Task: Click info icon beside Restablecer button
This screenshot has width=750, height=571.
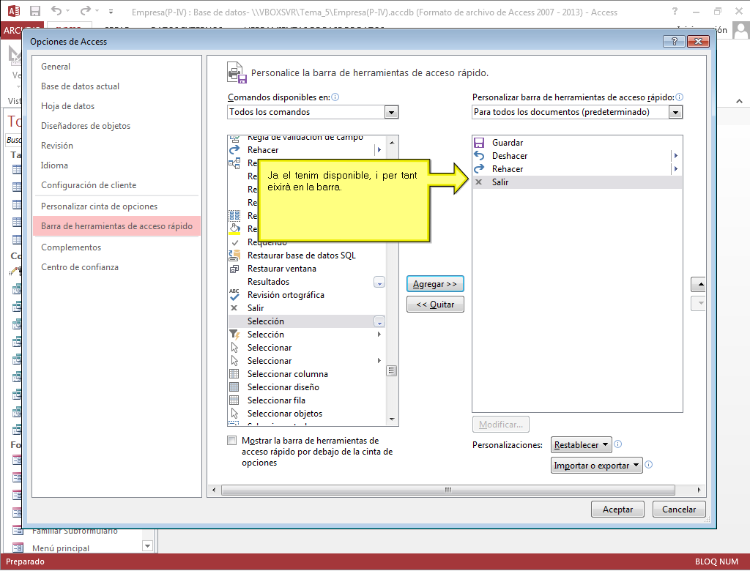Action: point(618,444)
